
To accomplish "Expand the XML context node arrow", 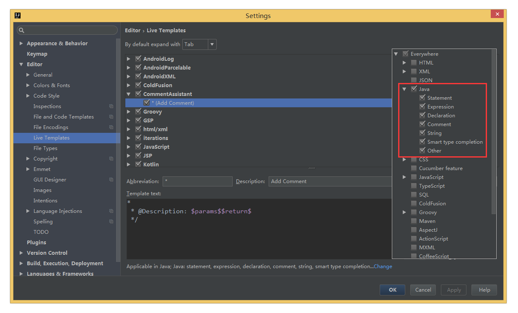I will 404,71.
